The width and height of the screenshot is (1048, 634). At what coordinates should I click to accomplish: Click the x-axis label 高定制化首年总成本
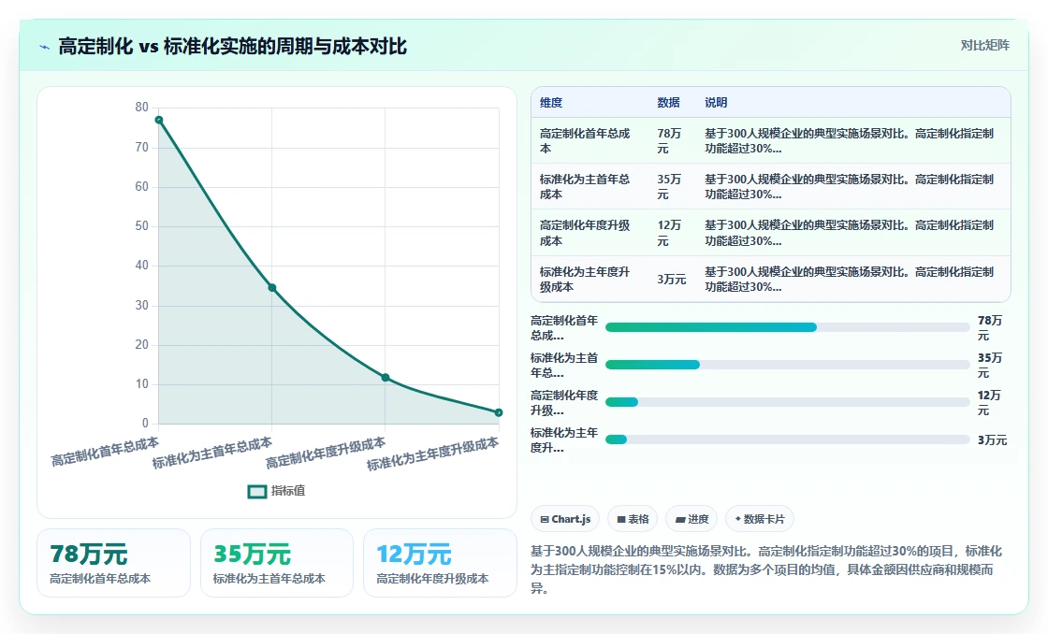pyautogui.click(x=105, y=452)
